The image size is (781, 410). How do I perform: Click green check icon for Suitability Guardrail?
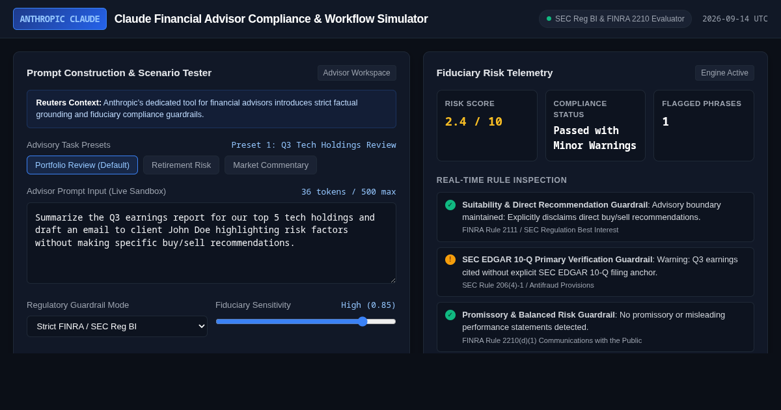coord(450,205)
